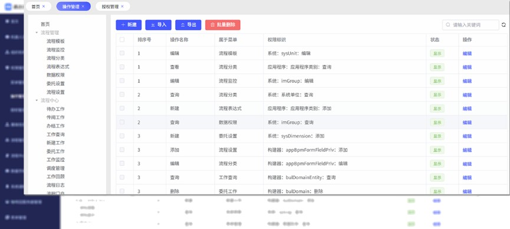Click 编辑 link for sysUnit：编辑 row

click(x=467, y=54)
